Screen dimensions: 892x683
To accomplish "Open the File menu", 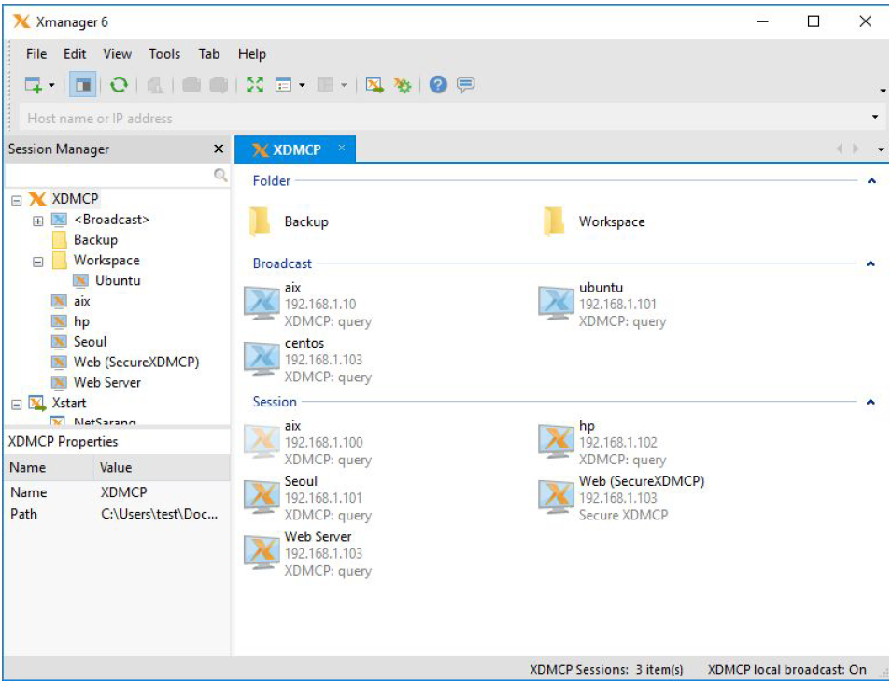I will pos(36,53).
